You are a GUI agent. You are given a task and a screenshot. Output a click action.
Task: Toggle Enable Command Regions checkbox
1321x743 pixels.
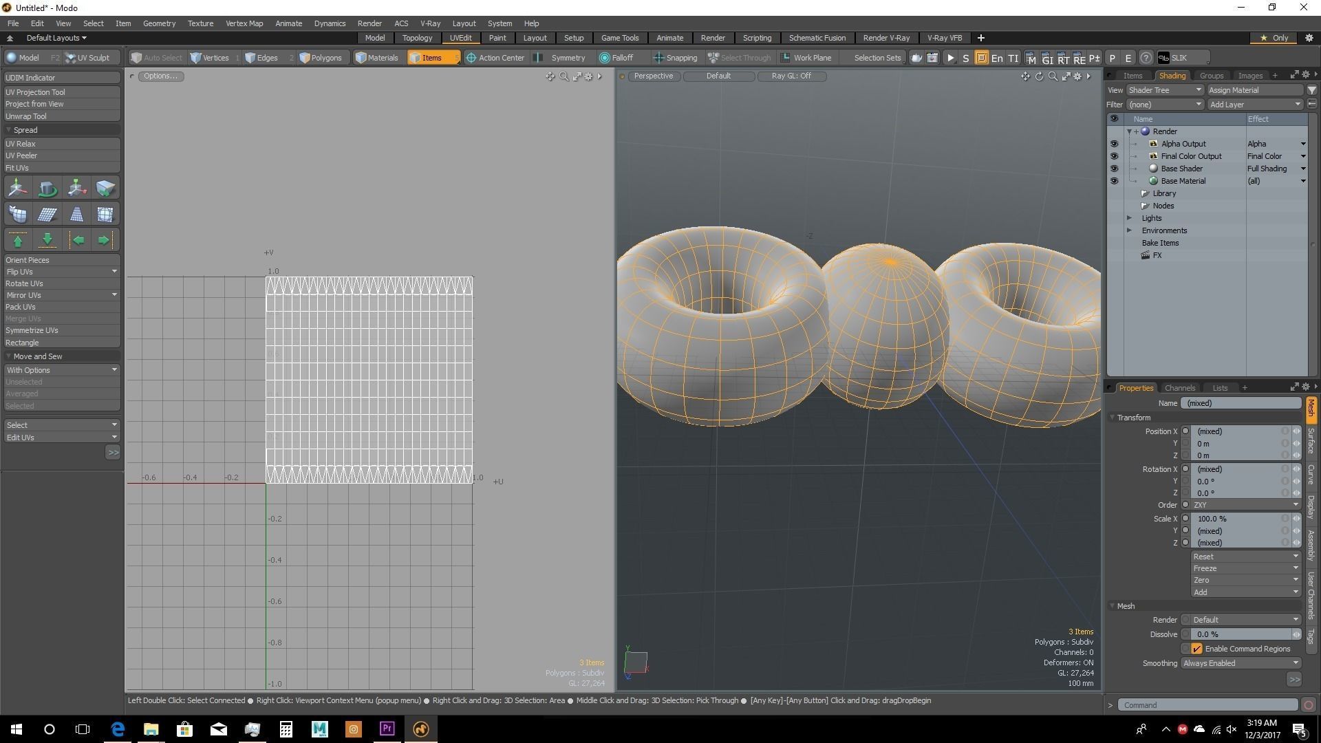pyautogui.click(x=1196, y=649)
